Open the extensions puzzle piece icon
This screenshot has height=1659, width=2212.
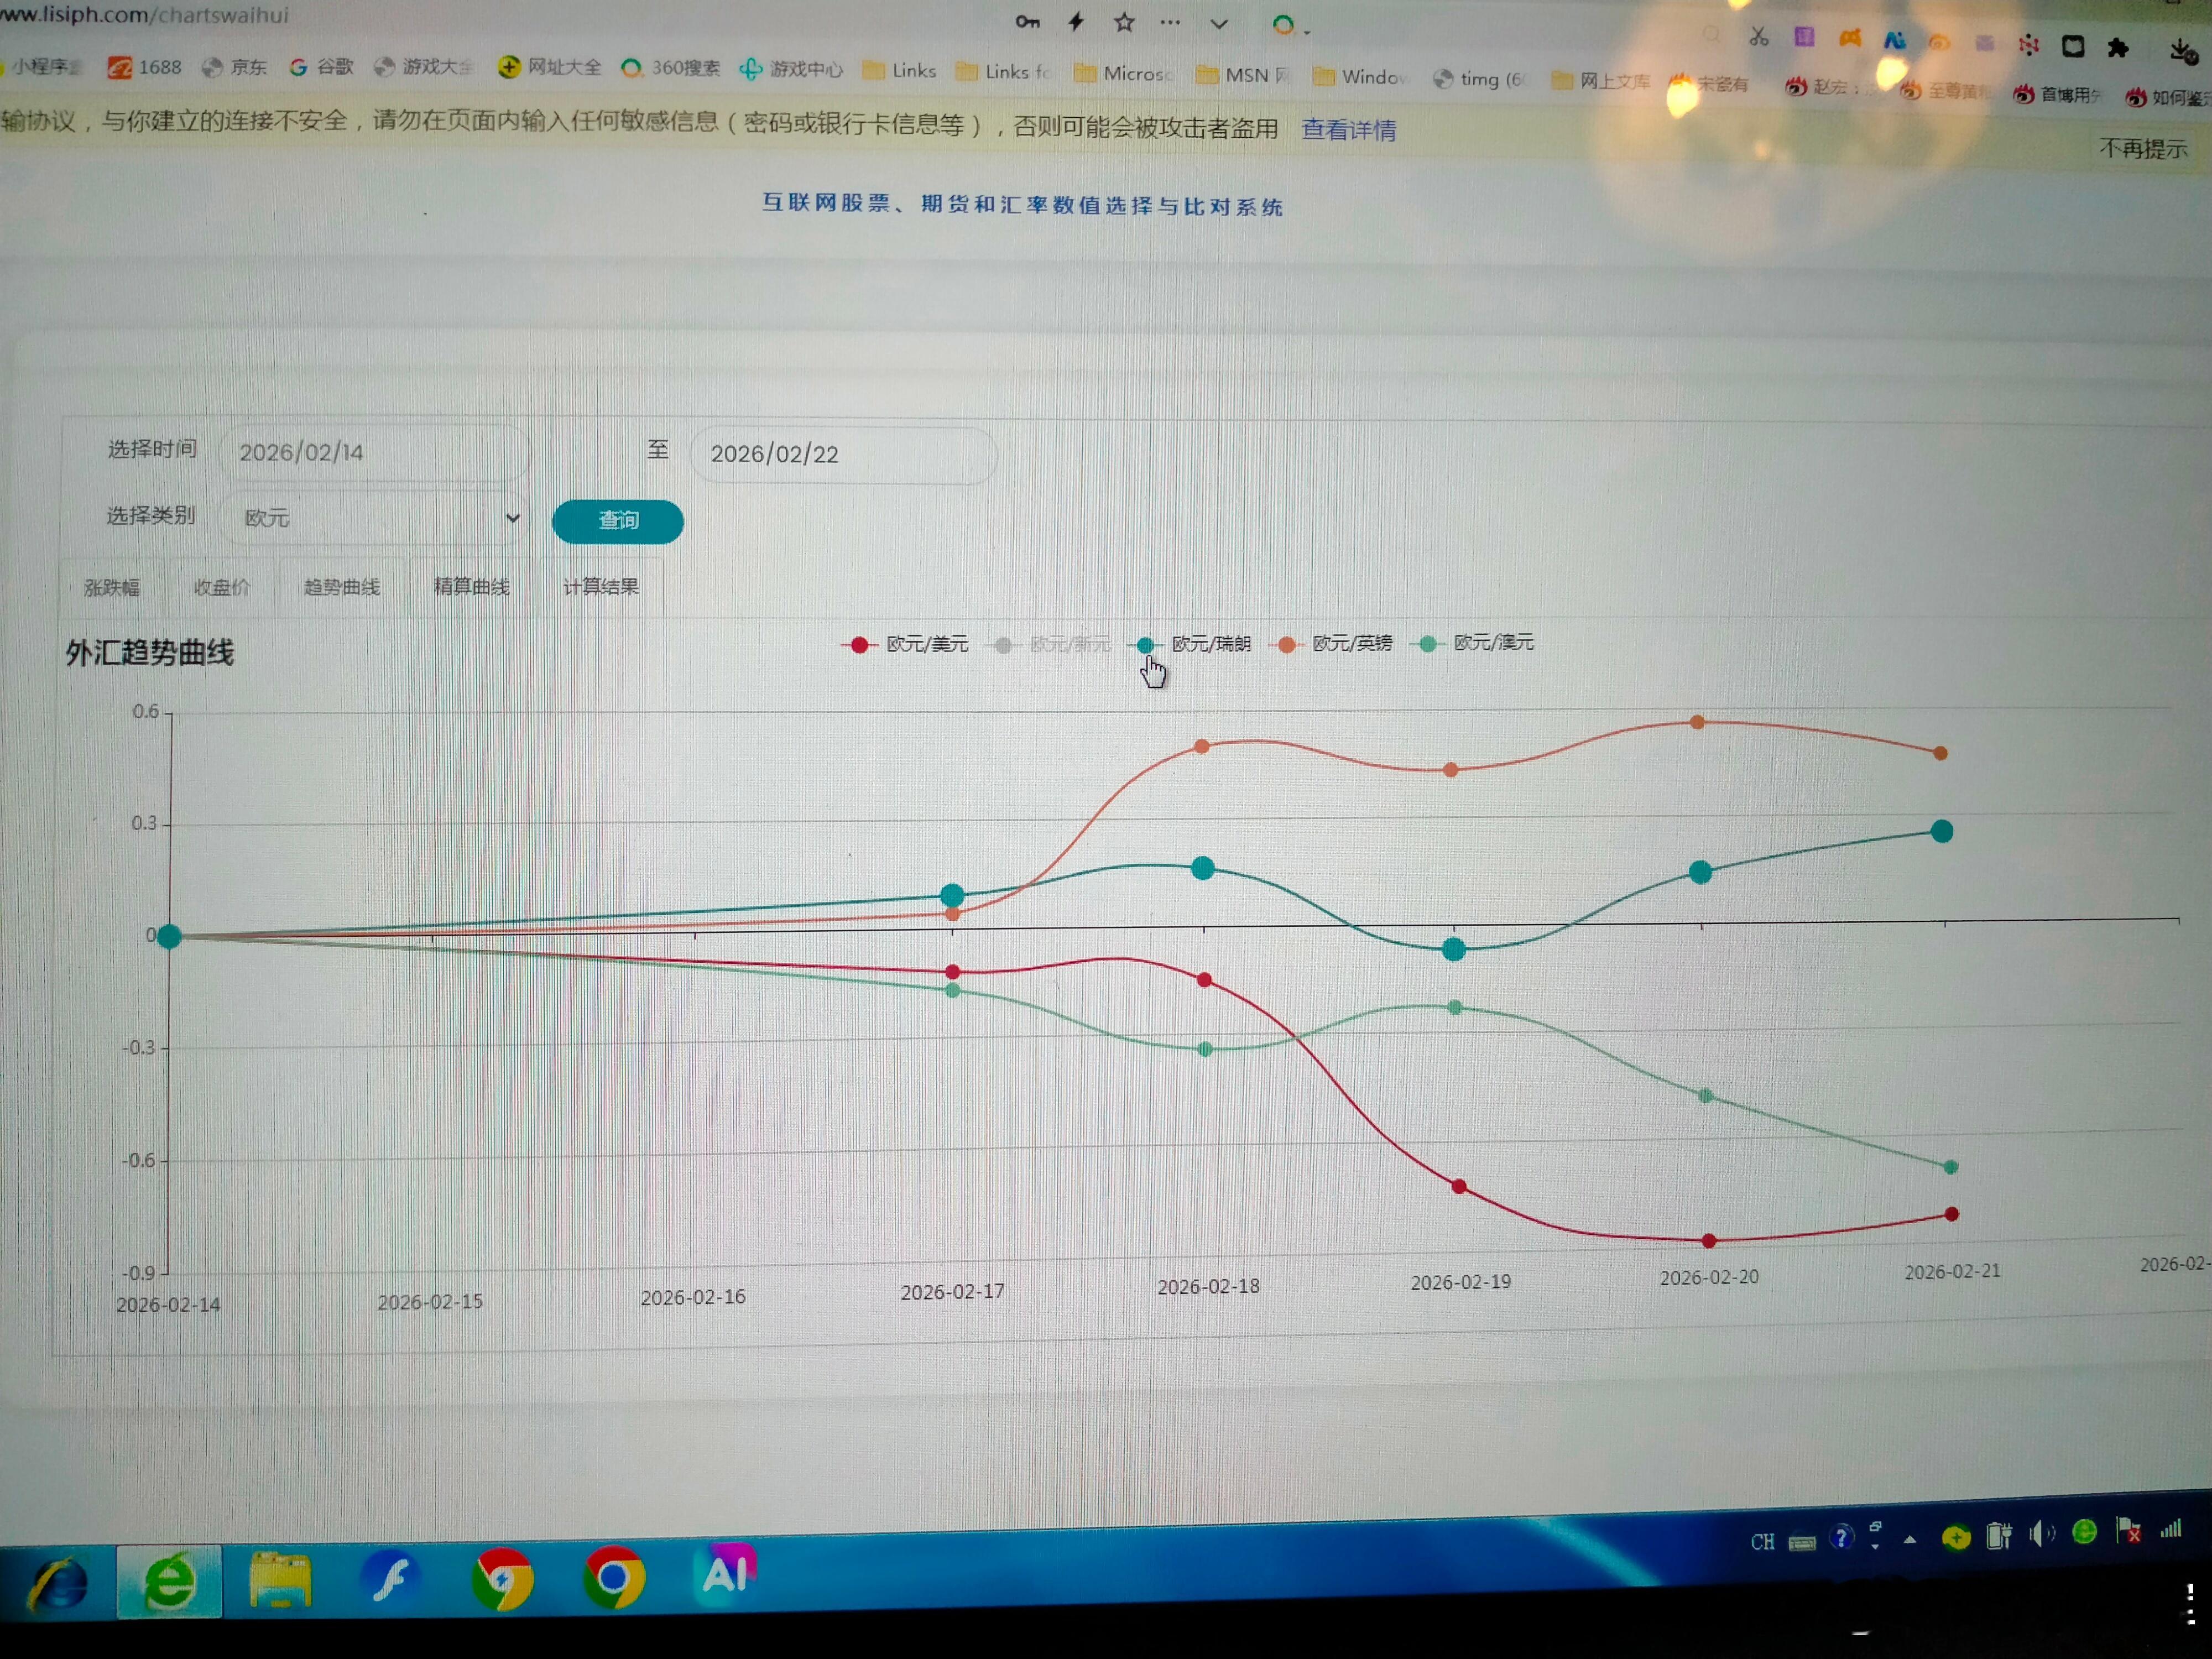2117,48
